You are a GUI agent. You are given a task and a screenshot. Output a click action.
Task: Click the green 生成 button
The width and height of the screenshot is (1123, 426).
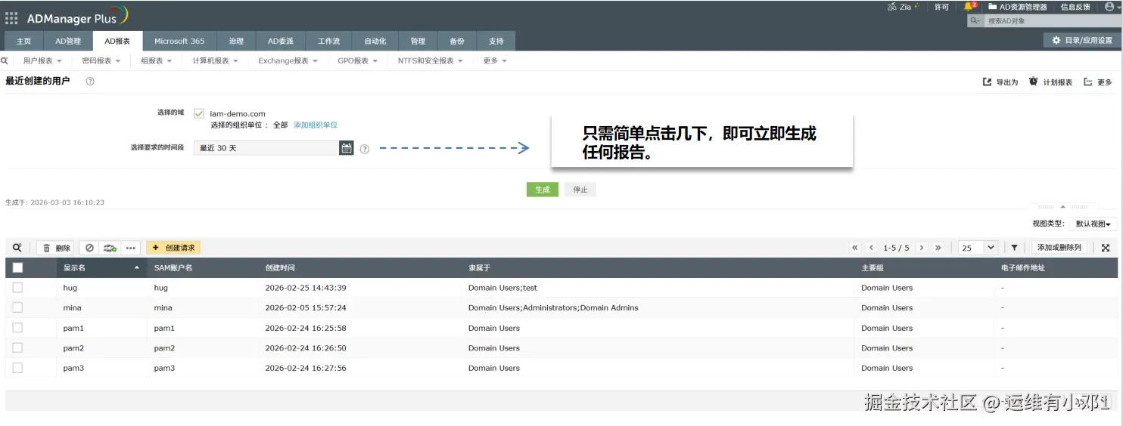click(543, 190)
